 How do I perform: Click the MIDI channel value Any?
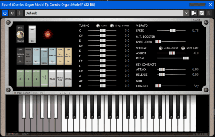pyautogui.click(x=196, y=86)
